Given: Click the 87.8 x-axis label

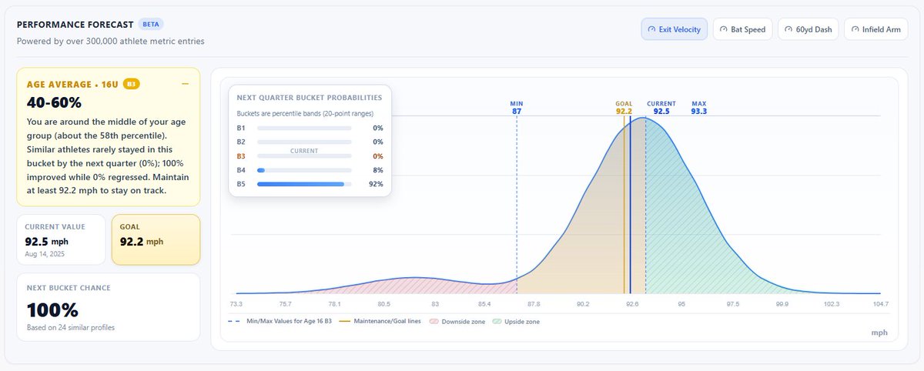Looking at the screenshot, I should pyautogui.click(x=533, y=304).
